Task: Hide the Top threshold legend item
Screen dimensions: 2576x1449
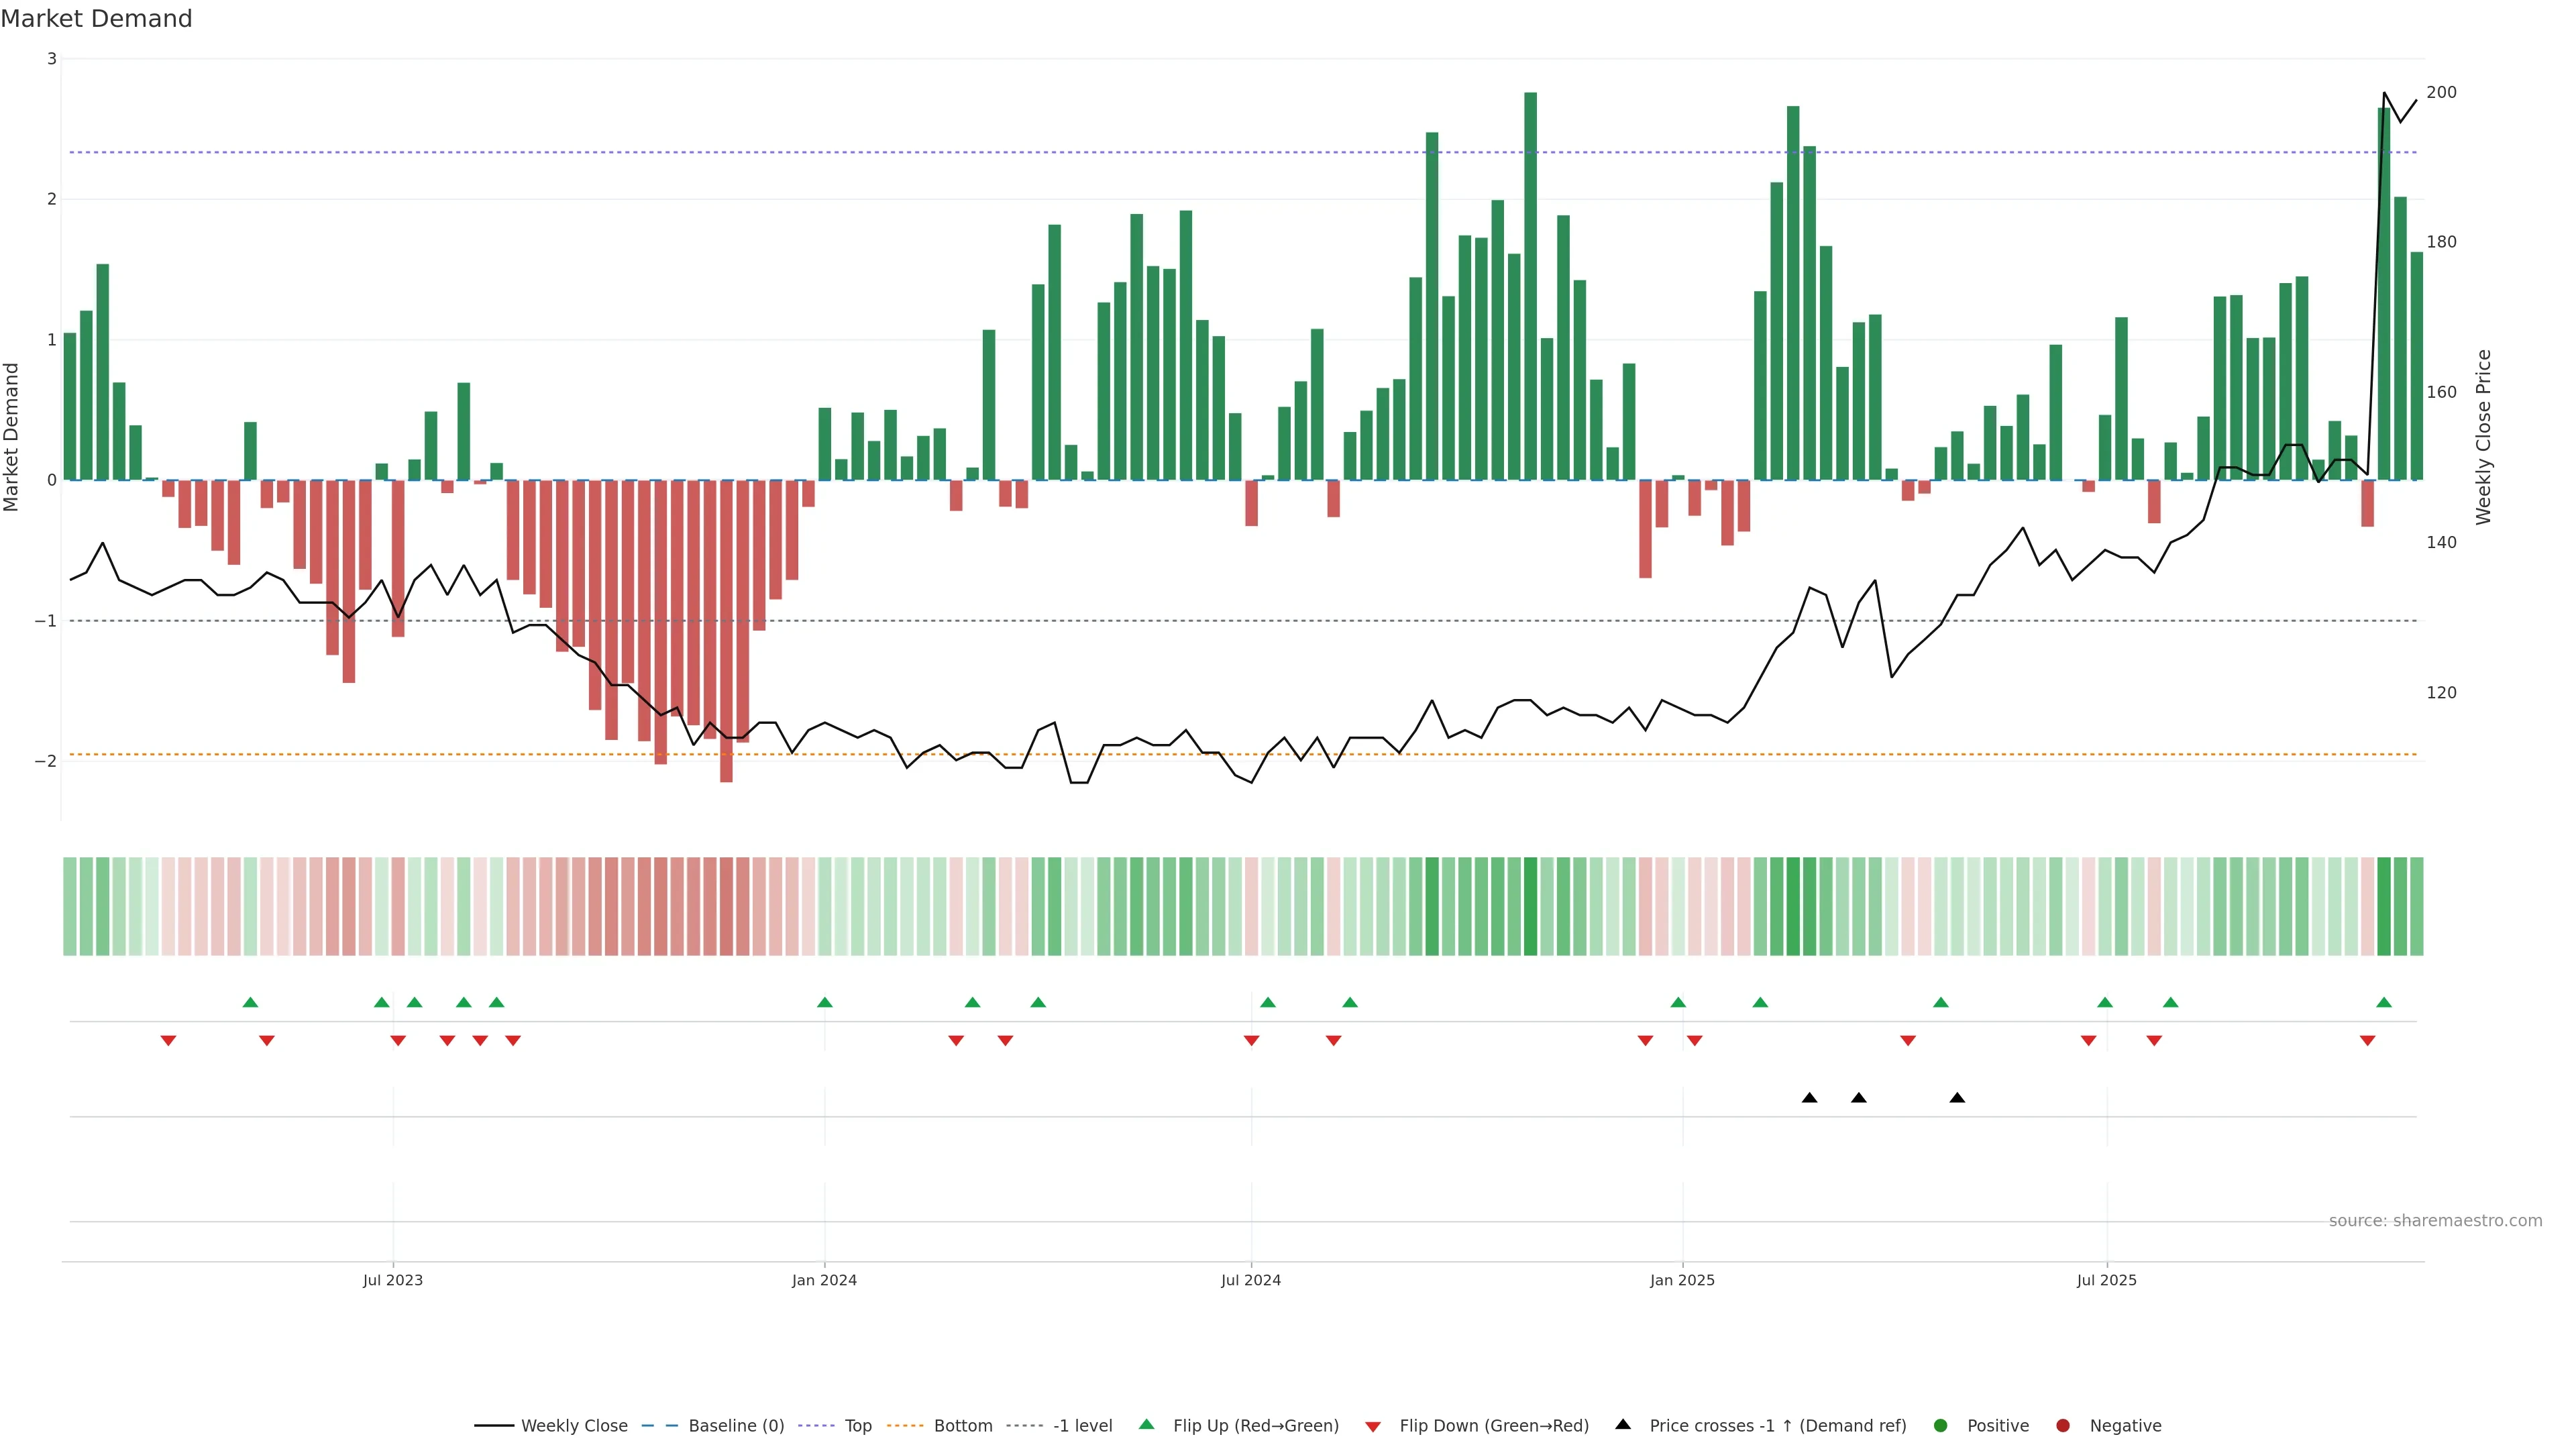Action: pos(857,1426)
